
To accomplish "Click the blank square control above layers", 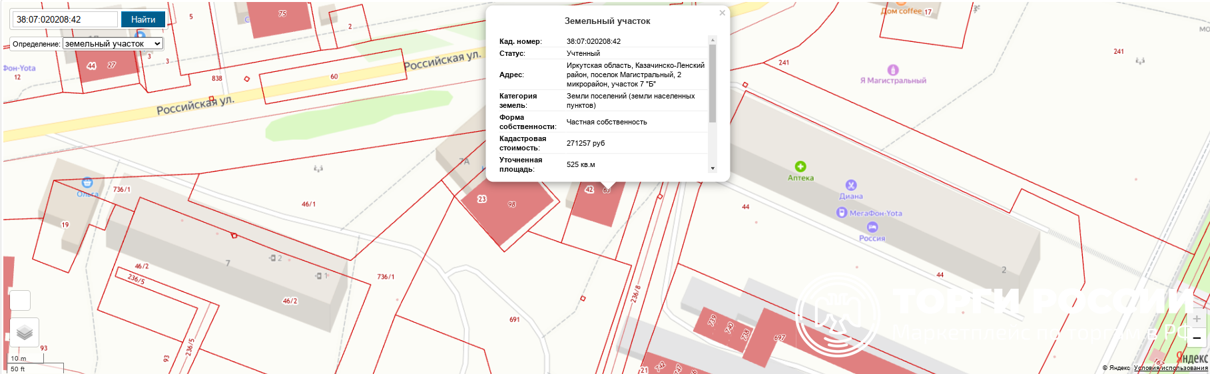I will pos(20,301).
